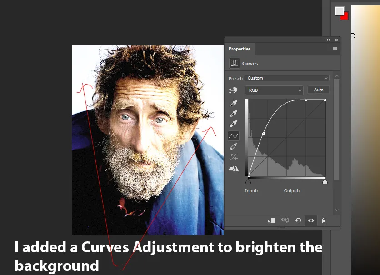The width and height of the screenshot is (380, 275).
Task: Click the view previous state icon
Action: click(285, 220)
